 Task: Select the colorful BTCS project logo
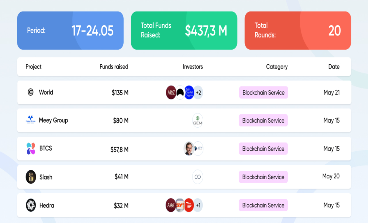click(x=31, y=149)
